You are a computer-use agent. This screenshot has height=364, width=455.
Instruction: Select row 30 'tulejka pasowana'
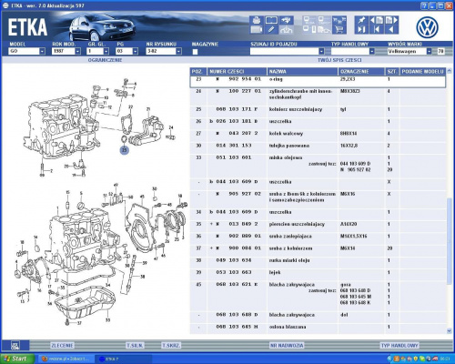coord(318,146)
